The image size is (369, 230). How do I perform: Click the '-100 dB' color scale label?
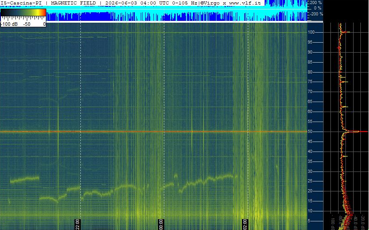[10, 24]
